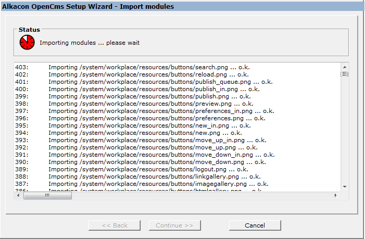
Task: Click the vertical scrollbar down arrow
Action: pos(344,186)
